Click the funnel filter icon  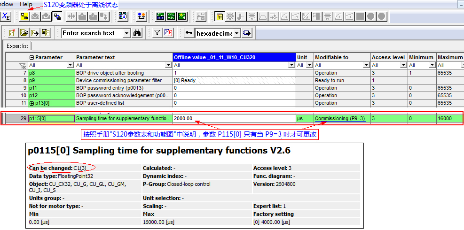click(x=157, y=33)
